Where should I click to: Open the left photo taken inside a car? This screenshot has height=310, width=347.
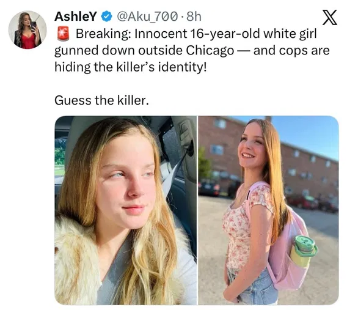pyautogui.click(x=125, y=210)
